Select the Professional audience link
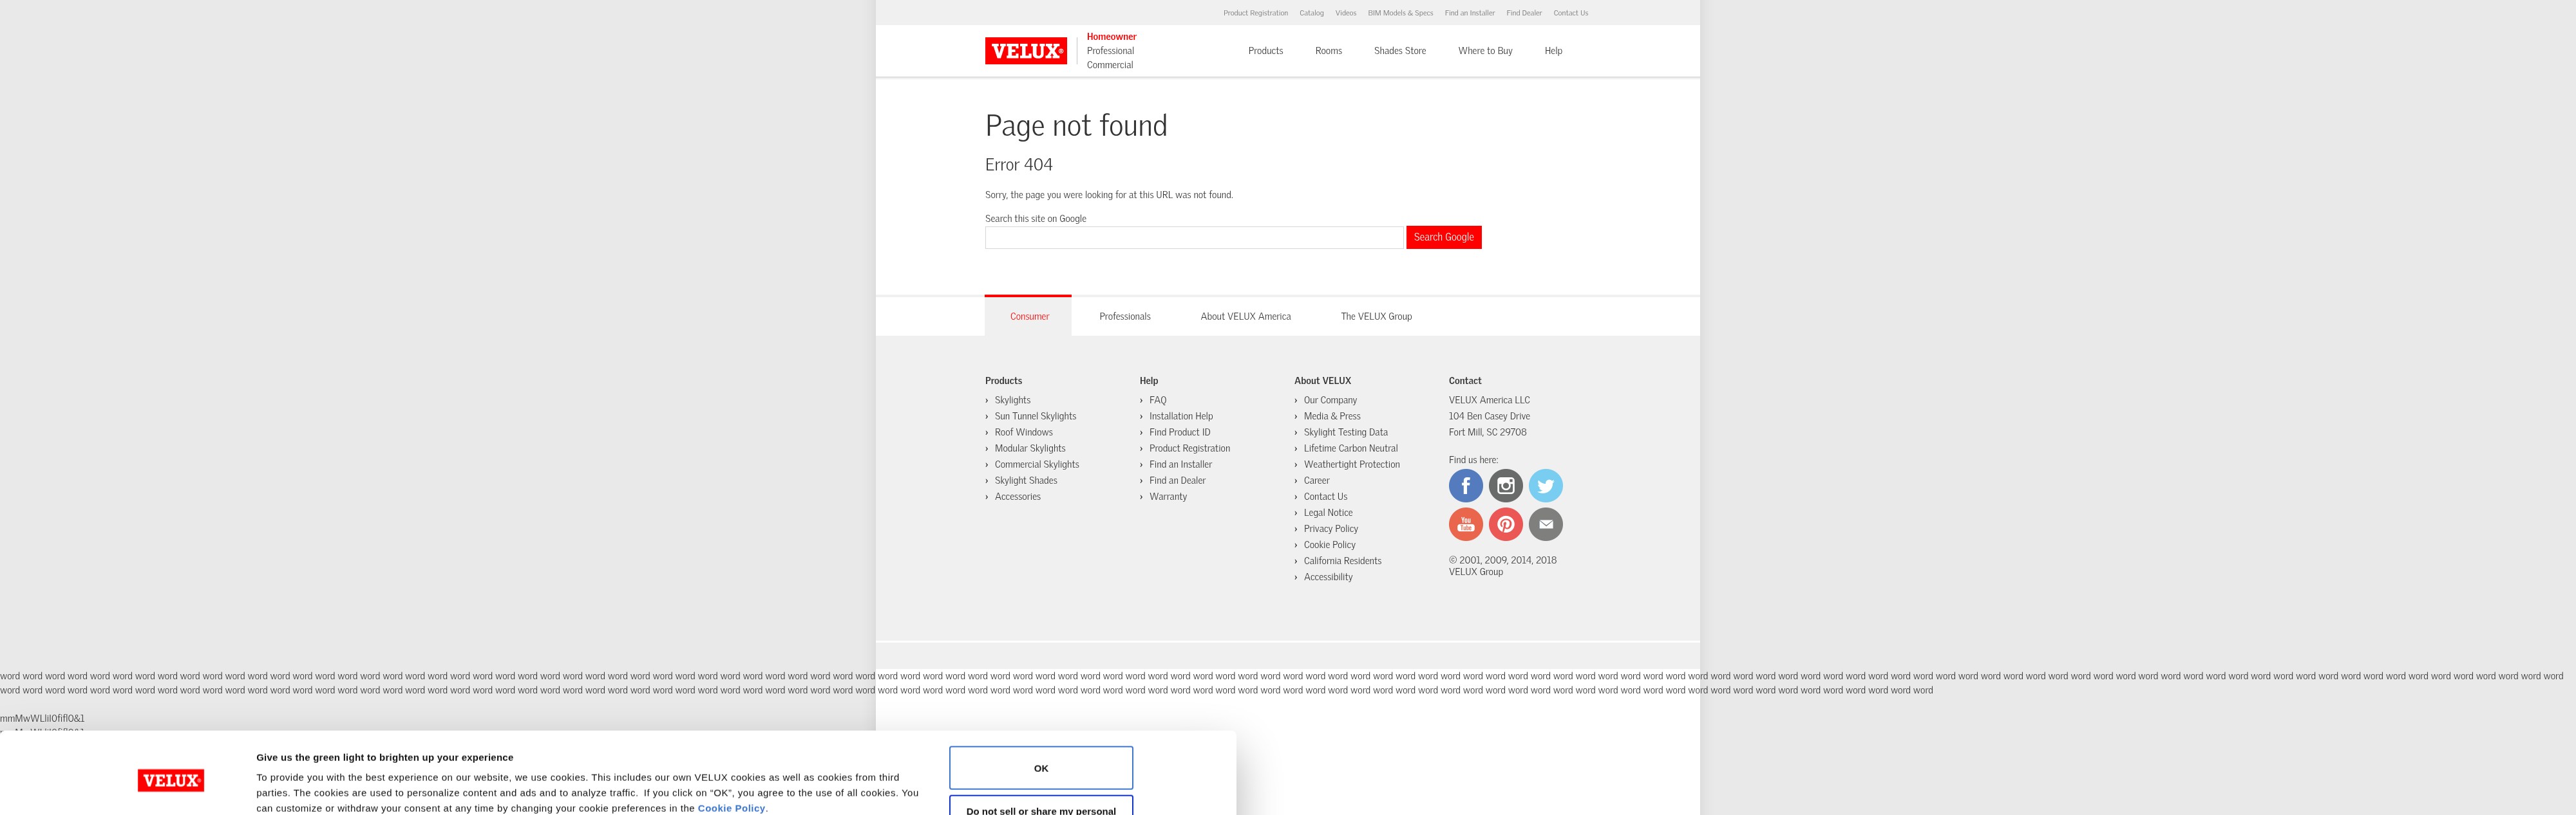 (1110, 51)
